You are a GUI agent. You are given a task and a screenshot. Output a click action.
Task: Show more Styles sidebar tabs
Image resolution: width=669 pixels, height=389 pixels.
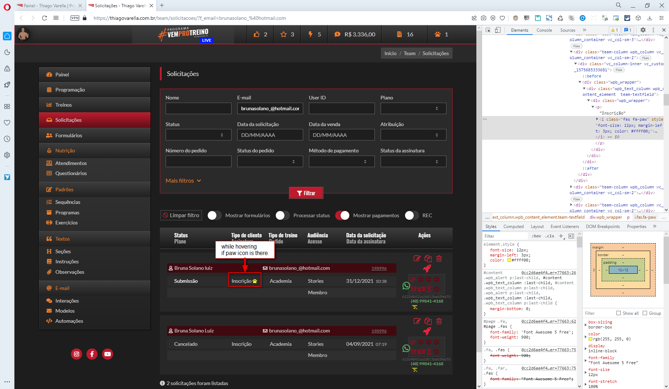[655, 226]
